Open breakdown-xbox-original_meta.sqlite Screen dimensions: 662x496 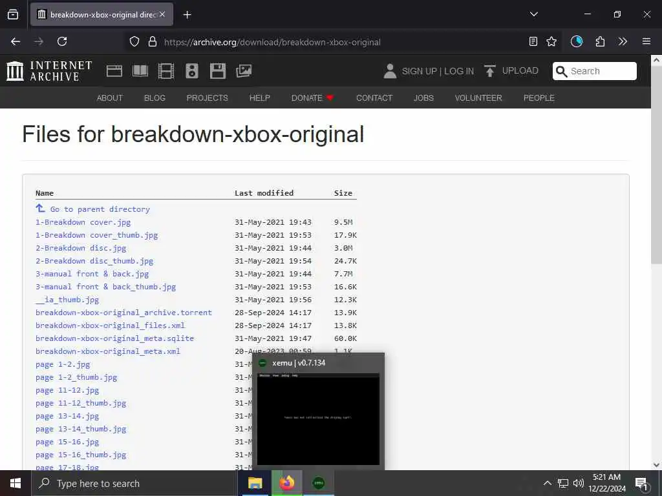(115, 338)
